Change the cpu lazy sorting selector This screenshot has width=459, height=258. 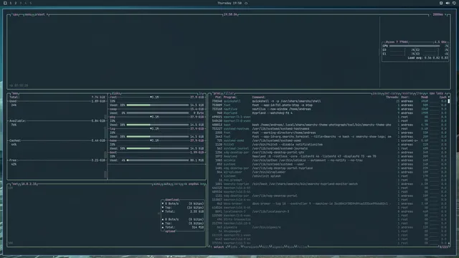436,93
